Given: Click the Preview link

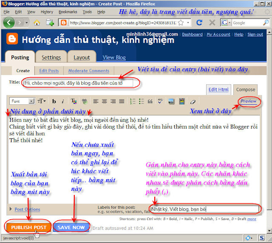Looking at the screenshot, I should click(x=248, y=101).
